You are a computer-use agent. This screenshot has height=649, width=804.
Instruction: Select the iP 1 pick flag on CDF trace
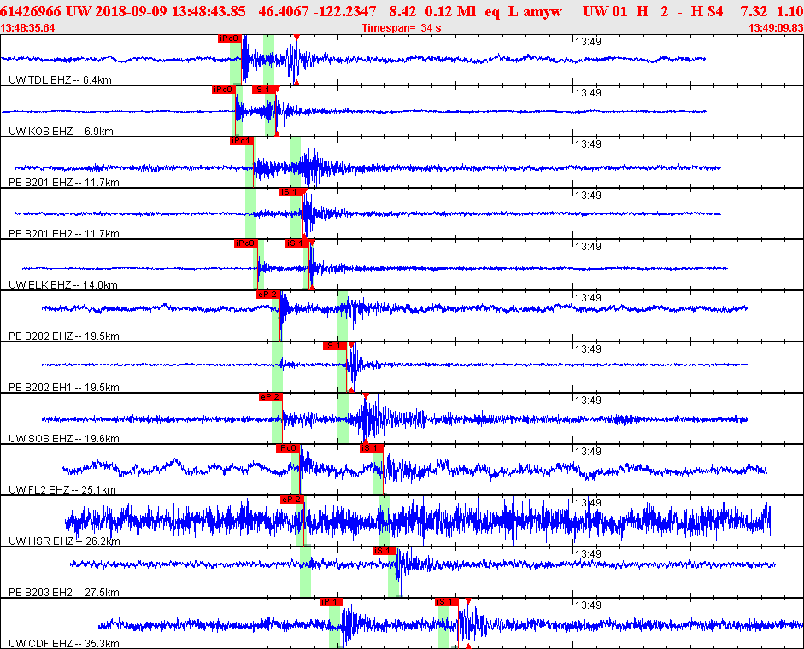(331, 602)
